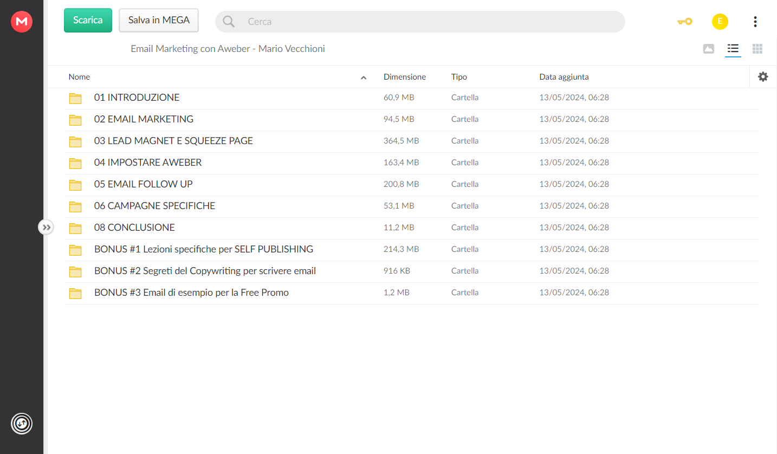
Task: Select the BONUS #2 folder icon
Action: click(75, 271)
